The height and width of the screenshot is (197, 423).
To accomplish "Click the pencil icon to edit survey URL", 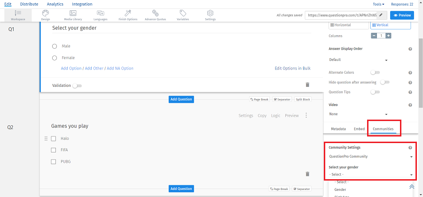I will tap(381, 15).
